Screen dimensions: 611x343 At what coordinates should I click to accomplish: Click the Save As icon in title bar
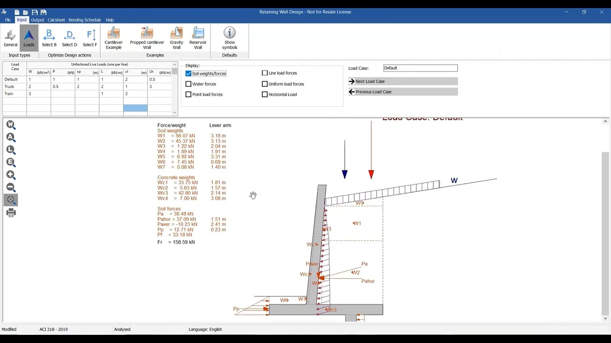click(43, 12)
